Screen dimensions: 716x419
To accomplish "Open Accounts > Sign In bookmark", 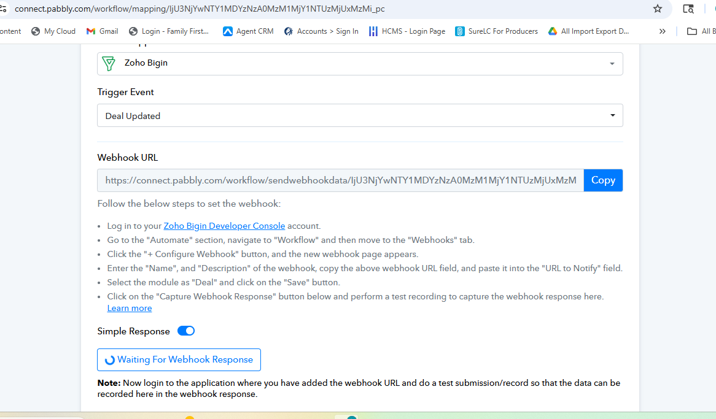I will click(x=321, y=31).
